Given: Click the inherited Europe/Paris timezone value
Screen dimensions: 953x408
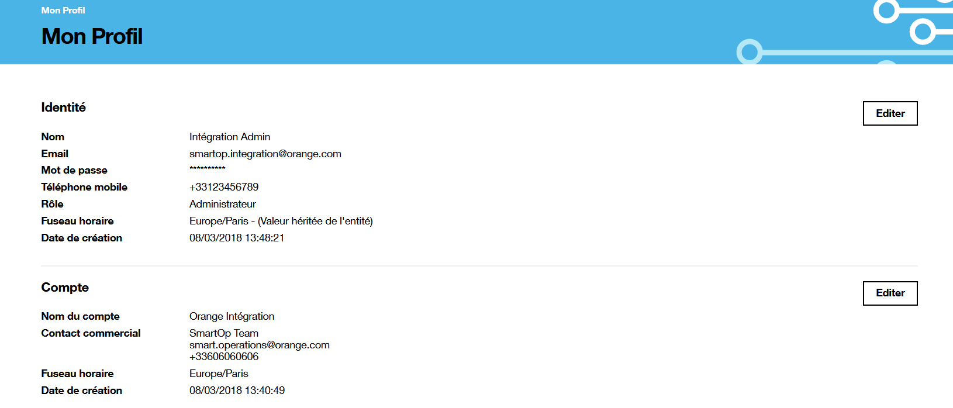Looking at the screenshot, I should 281,221.
